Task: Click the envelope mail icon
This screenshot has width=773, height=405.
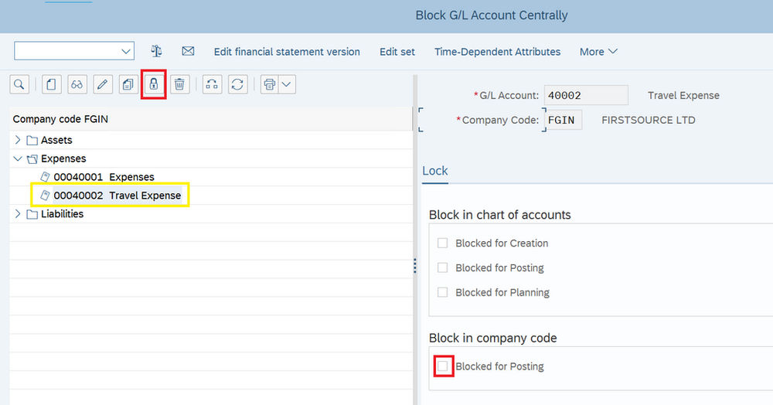Action: click(188, 52)
